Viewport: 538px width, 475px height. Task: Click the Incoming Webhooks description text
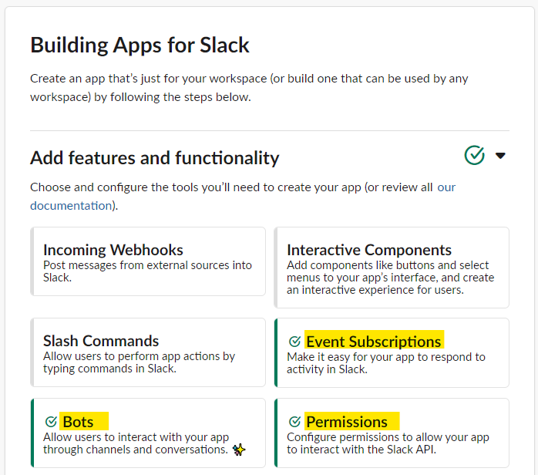click(147, 271)
